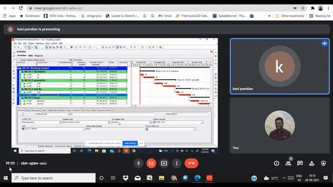
Task: Select the You video tile
Action: tap(280, 125)
